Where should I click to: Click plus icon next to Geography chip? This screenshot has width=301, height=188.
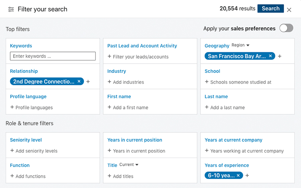[280, 56]
